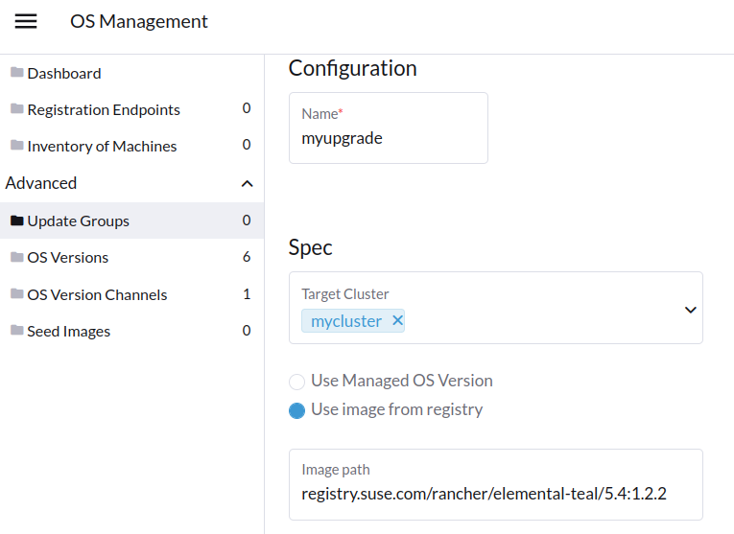Collapse the Advanced section chevron
The height and width of the screenshot is (534, 734).
(x=247, y=183)
